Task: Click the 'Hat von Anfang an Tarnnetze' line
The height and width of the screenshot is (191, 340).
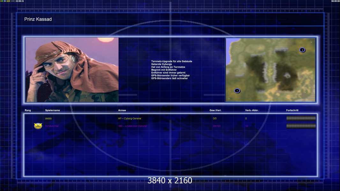Action: (x=168, y=67)
